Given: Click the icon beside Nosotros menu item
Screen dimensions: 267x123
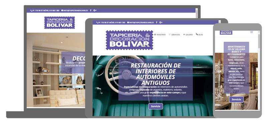Looking at the screenshot, I should point(155,35).
